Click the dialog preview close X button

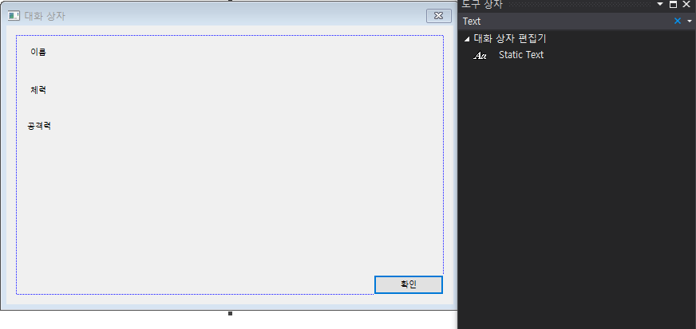tap(438, 16)
